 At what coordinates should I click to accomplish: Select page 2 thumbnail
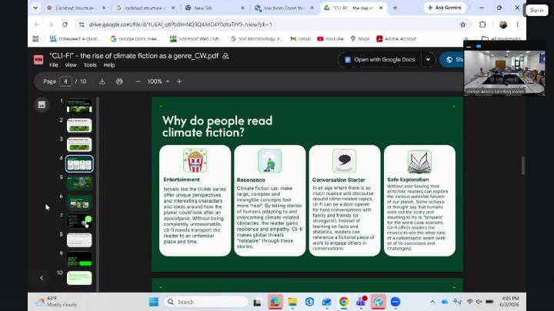coord(79,125)
